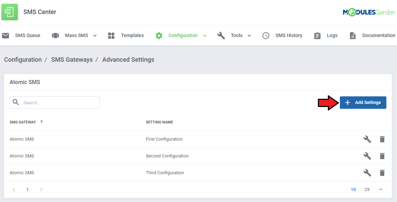This screenshot has width=397, height=202.
Task: Delete Second Configuration with trash icon
Action: 382,156
